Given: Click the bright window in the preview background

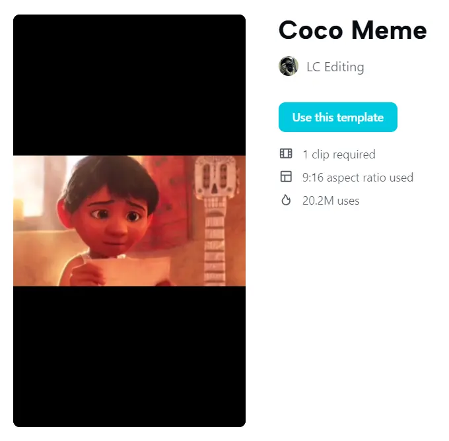Looking at the screenshot, I should tap(32, 187).
